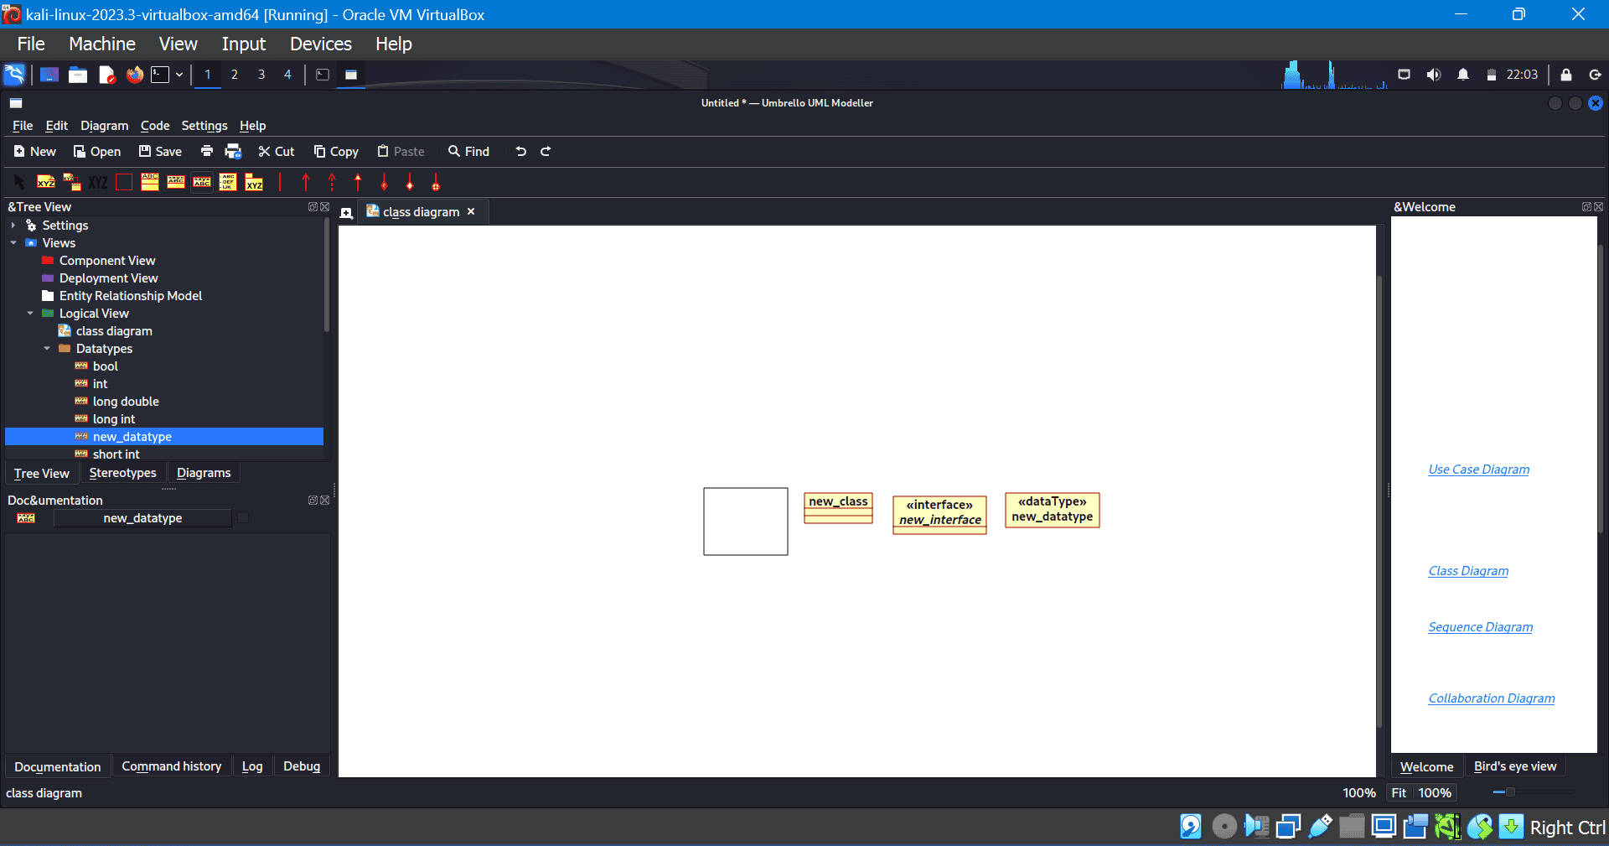Select the composition relationship tool
This screenshot has width=1609, height=846.
[x=383, y=182]
